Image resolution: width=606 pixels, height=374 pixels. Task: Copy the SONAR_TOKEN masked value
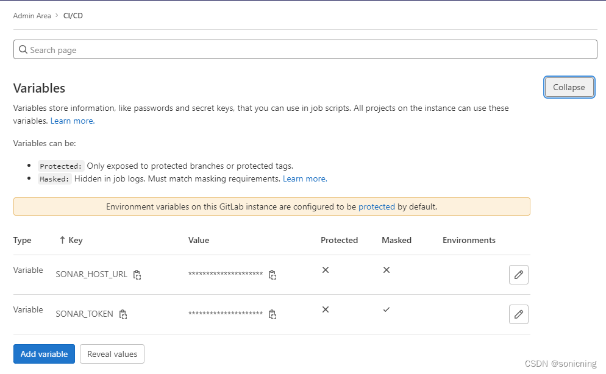pos(273,314)
